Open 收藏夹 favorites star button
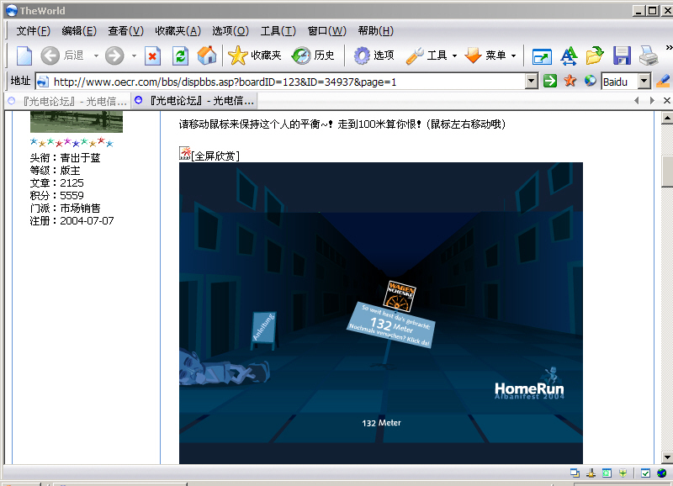The width and height of the screenshot is (673, 486). [x=255, y=55]
